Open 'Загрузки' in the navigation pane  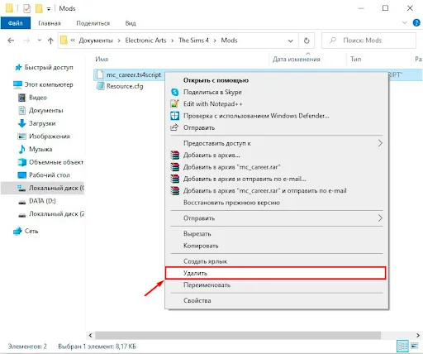click(x=42, y=123)
